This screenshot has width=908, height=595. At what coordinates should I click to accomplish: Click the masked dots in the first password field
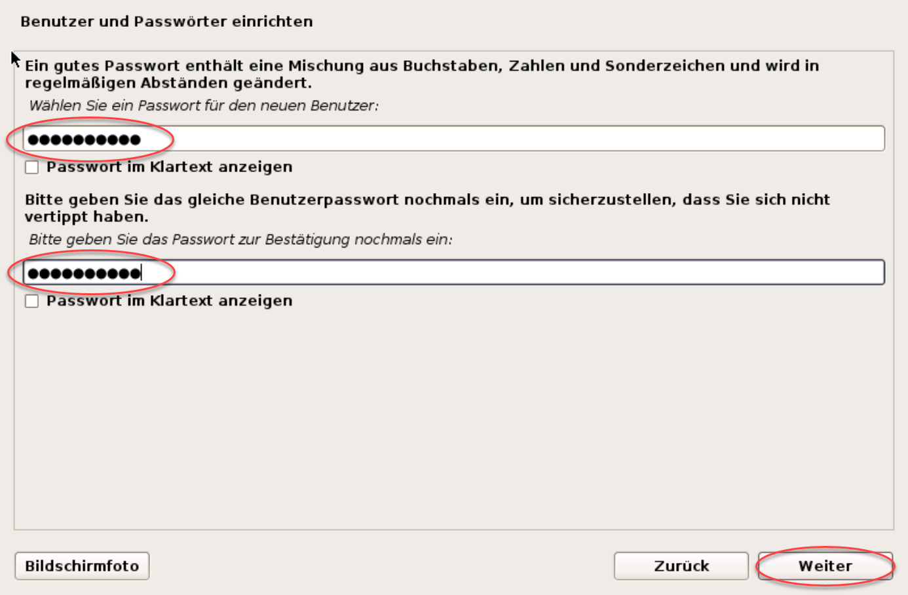point(84,139)
